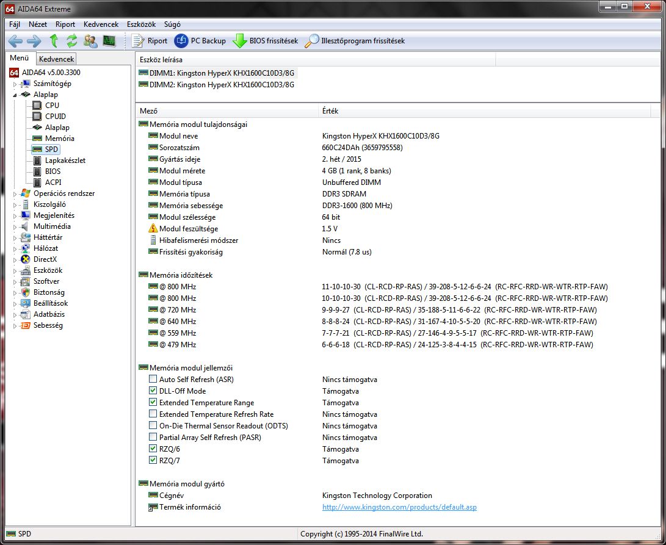The image size is (666, 545).
Task: Collapse the Alaplap tree node
Action: click(x=15, y=95)
